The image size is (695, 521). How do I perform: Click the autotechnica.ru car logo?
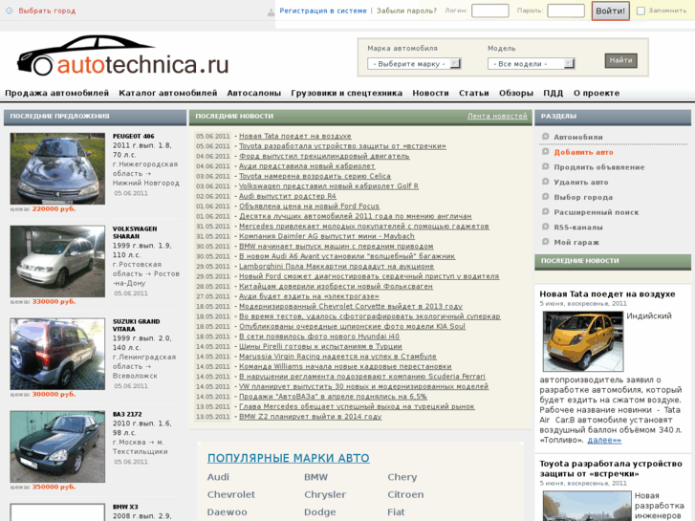click(122, 56)
